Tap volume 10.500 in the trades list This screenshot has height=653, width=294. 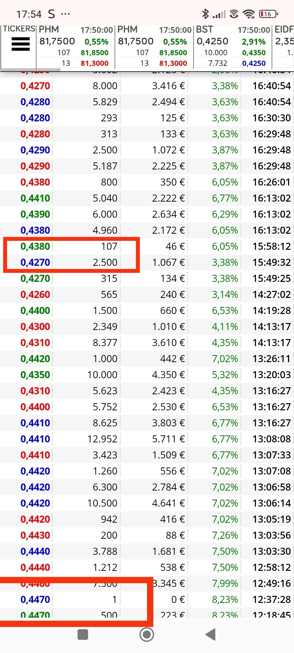point(102,503)
